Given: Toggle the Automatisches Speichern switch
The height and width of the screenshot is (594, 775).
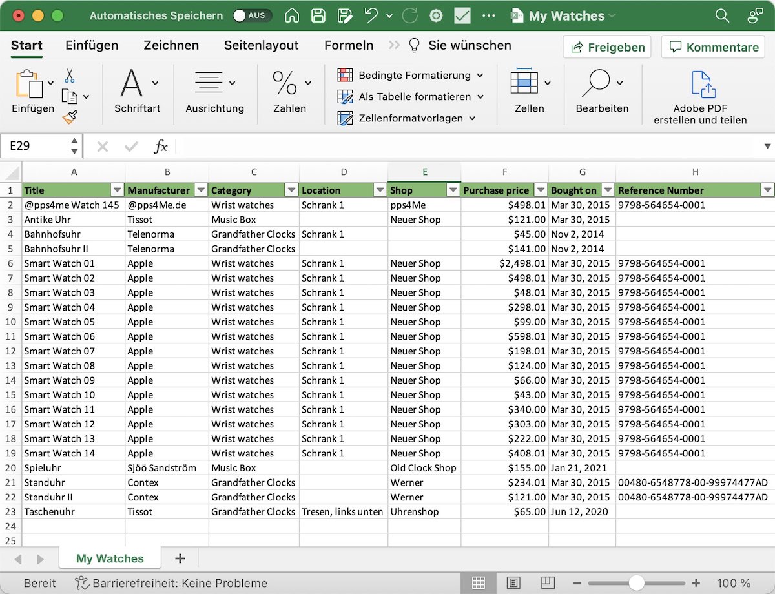Looking at the screenshot, I should (252, 16).
